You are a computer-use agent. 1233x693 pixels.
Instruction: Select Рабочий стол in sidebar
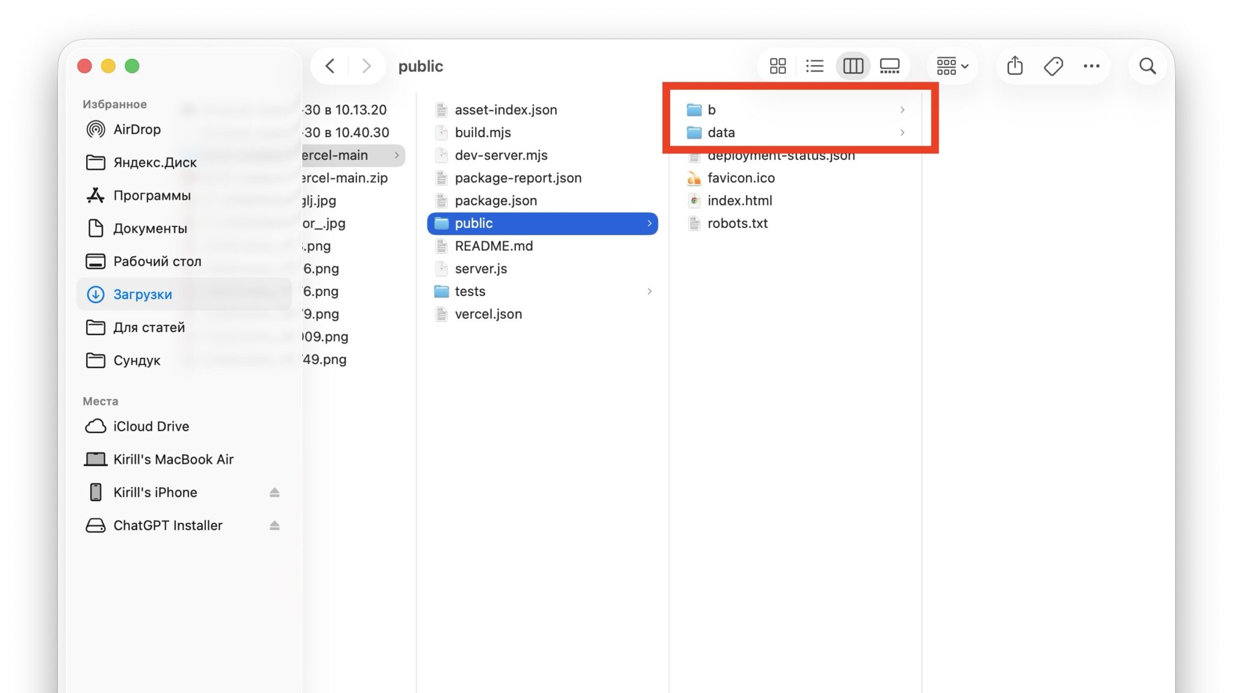click(x=184, y=262)
